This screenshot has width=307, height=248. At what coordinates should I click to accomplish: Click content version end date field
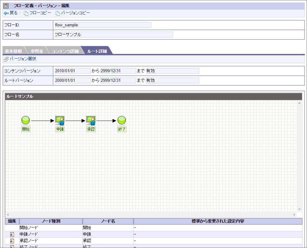[x=118, y=71]
